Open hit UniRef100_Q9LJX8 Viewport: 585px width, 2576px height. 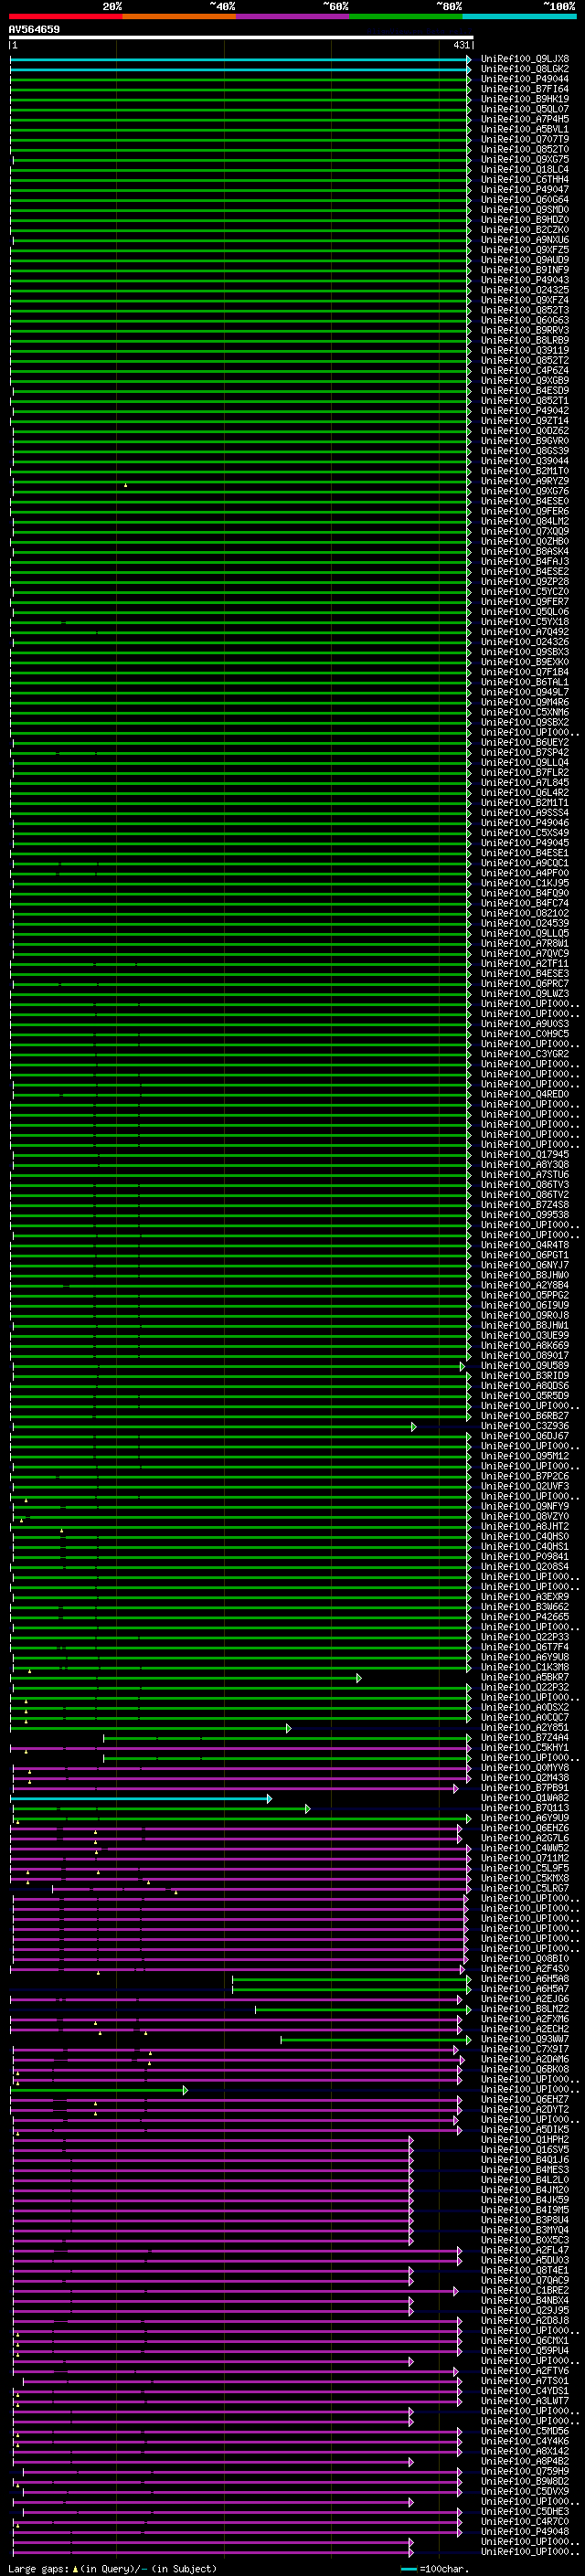coord(525,59)
